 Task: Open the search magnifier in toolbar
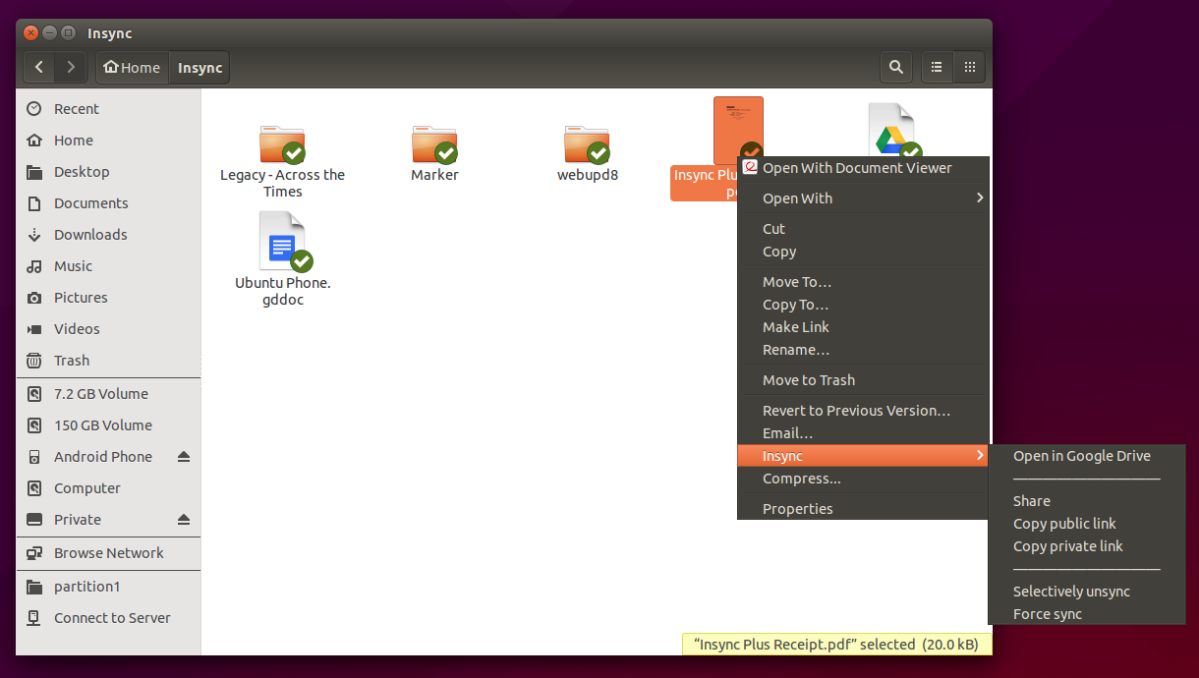coord(895,67)
